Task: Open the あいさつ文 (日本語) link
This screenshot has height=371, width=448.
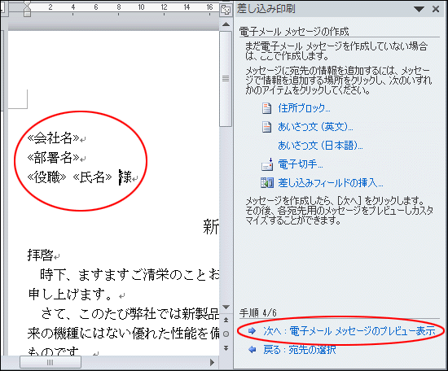Action: pyautogui.click(x=320, y=146)
